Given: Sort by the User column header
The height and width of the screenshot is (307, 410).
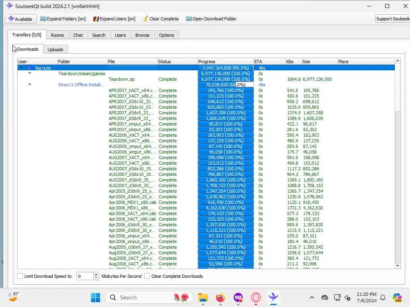Looking at the screenshot, I should pos(37,62).
